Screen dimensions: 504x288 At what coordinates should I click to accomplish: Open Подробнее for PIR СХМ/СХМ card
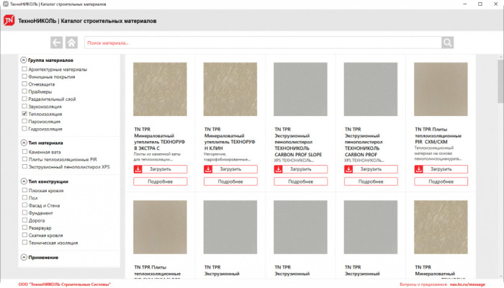441,181
